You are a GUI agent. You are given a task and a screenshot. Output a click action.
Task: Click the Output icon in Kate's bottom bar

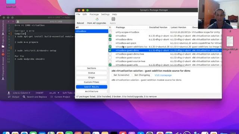9,97
